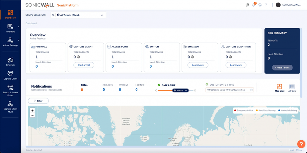Screen dimensions: 307x153
Task: Open the Admin Settings sidebar icon
Action: 10,40
